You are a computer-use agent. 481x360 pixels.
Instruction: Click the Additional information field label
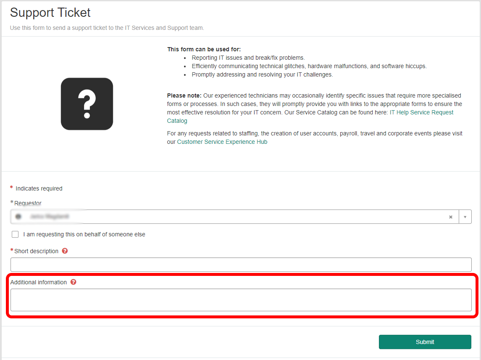[x=39, y=282]
